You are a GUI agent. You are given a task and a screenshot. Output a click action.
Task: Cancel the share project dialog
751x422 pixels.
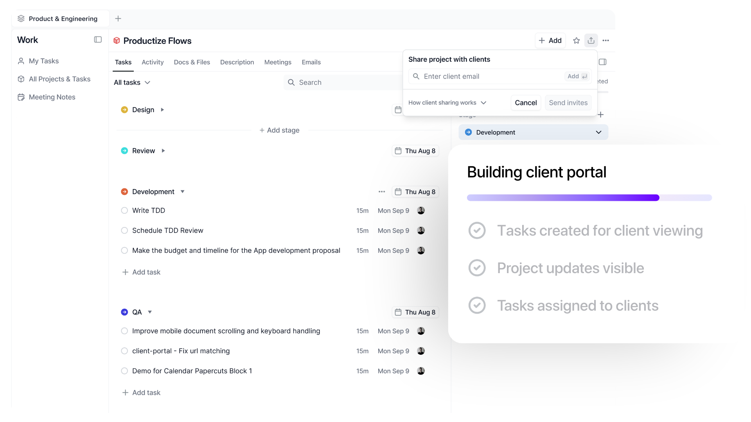525,103
